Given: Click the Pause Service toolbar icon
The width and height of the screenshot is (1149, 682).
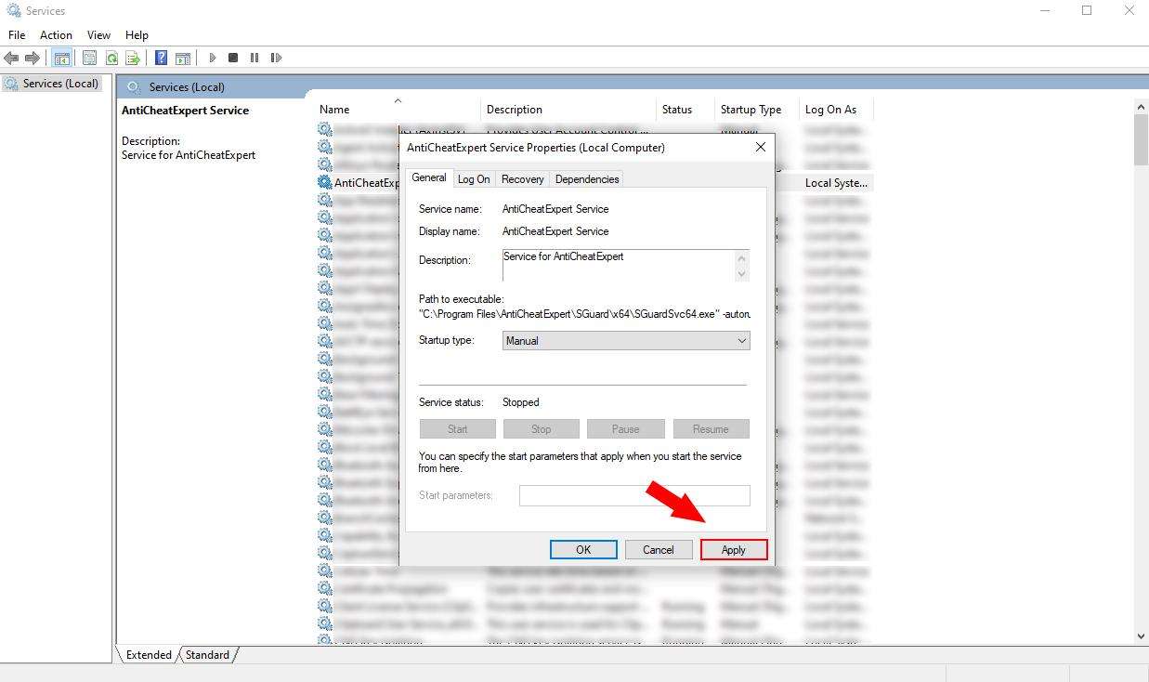Looking at the screenshot, I should (x=255, y=58).
